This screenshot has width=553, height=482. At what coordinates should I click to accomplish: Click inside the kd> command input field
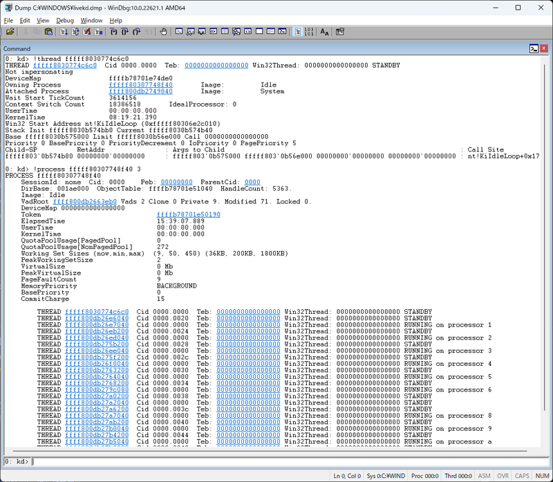tap(289, 461)
